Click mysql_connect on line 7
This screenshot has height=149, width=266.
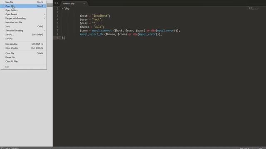coord(102,31)
